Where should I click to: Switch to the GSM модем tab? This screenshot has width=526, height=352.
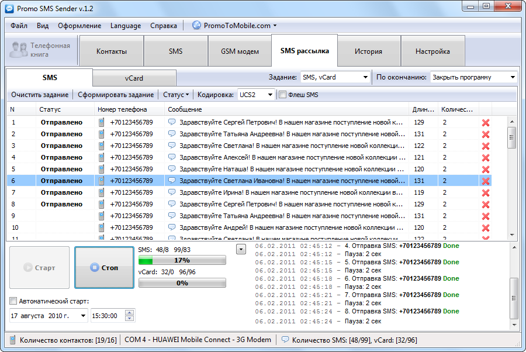click(240, 51)
